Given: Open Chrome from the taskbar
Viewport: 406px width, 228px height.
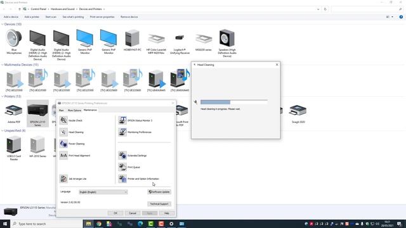Looking at the screenshot, I should click(99, 224).
